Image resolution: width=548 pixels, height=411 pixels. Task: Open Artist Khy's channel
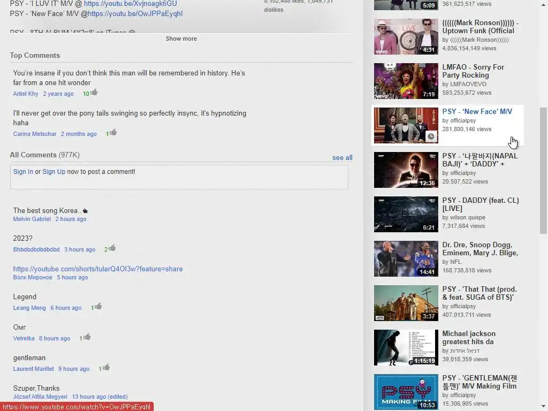tap(26, 94)
